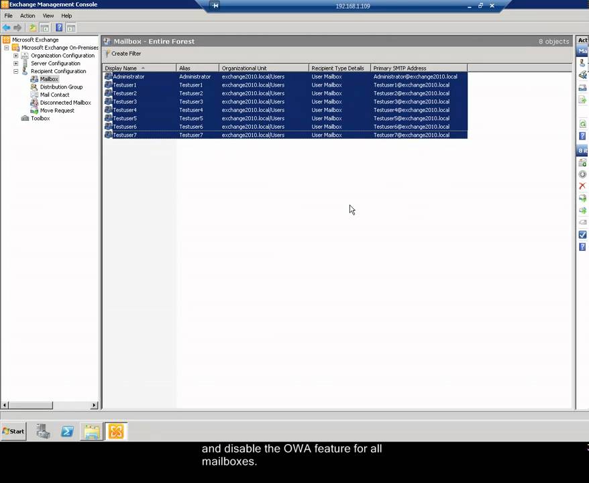
Task: Open Server Manager from the taskbar
Action: tap(43, 431)
